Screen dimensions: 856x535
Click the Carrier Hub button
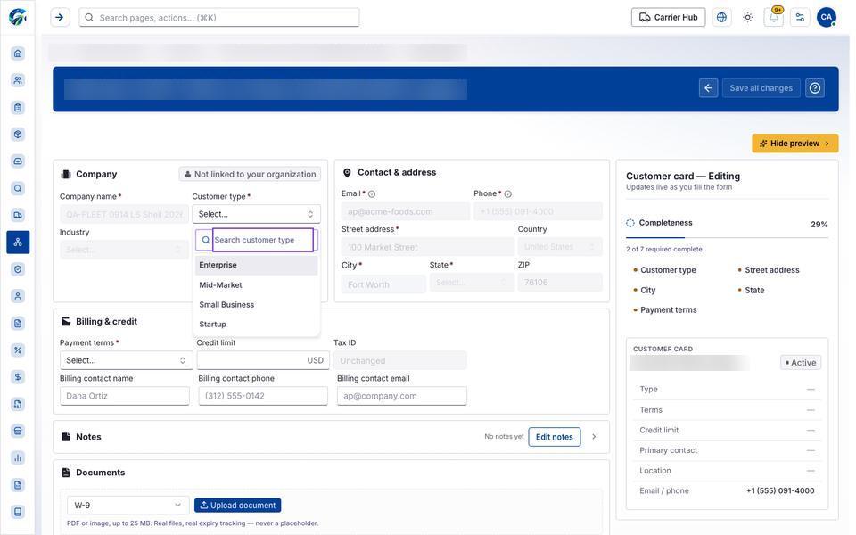pos(668,18)
